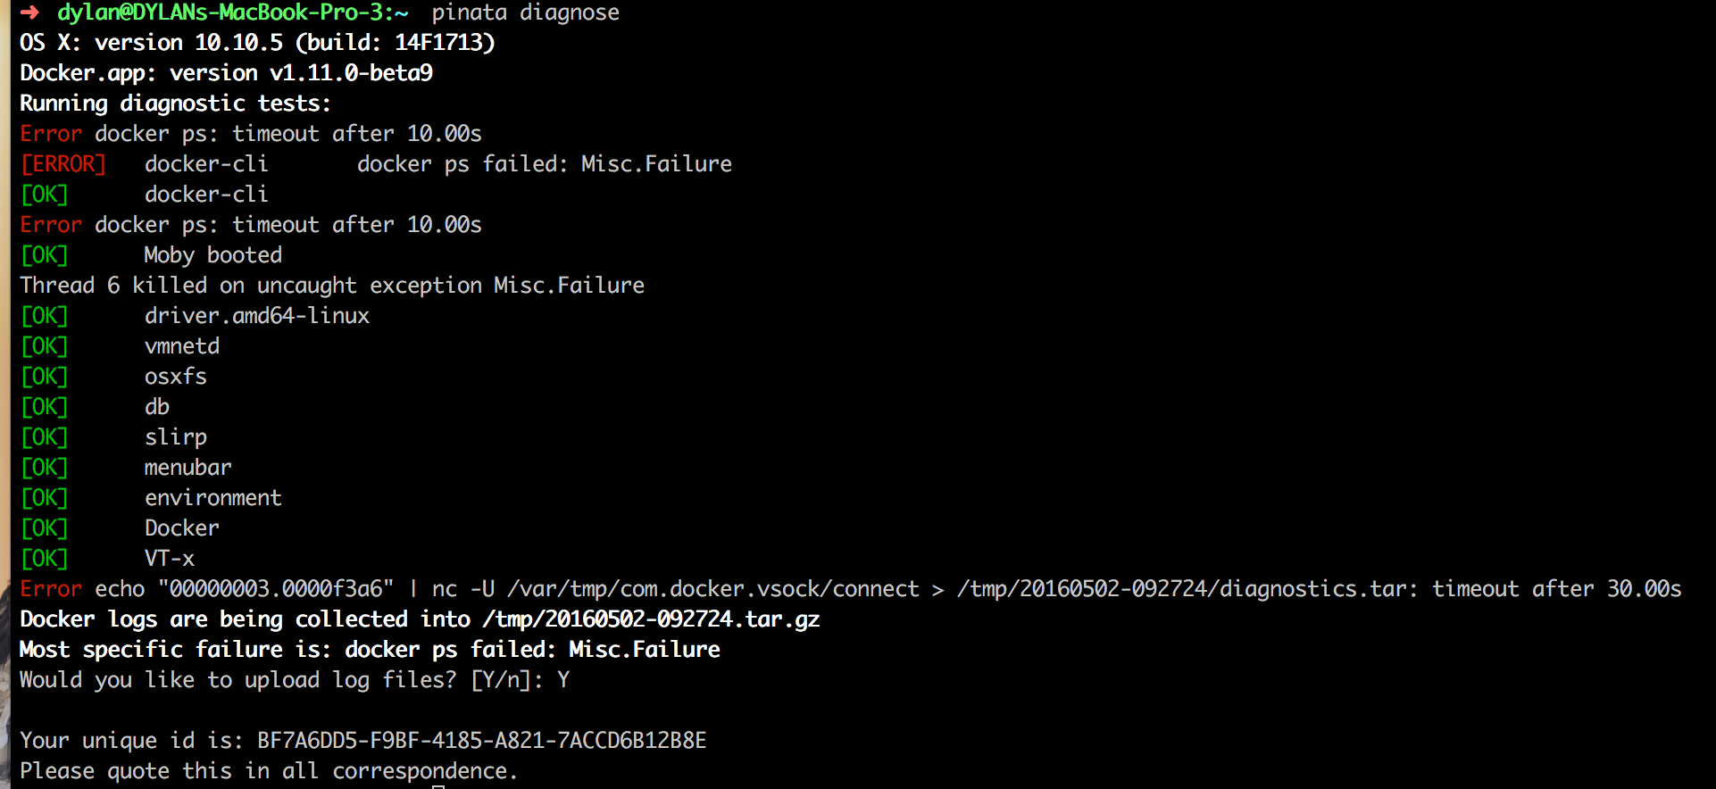Click the 'Thread 6 killed' exception line

(332, 286)
